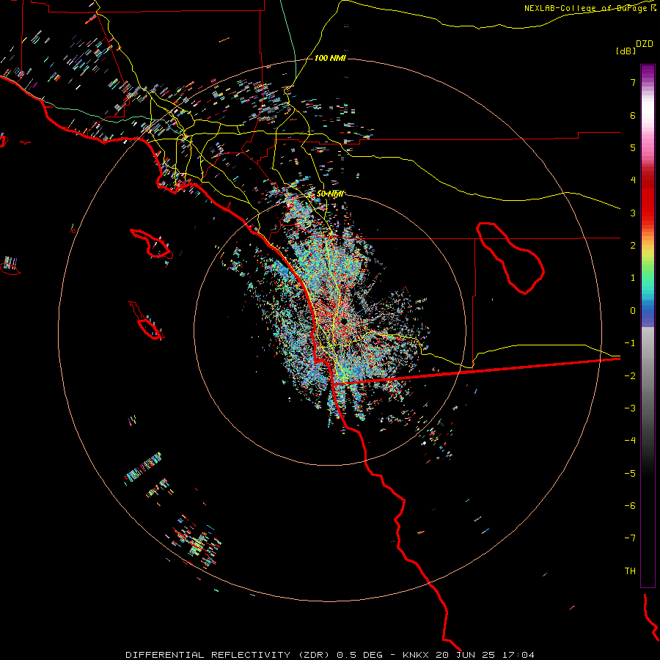This screenshot has width=660, height=660.
Task: Click the scale value 7
Action: (x=633, y=82)
